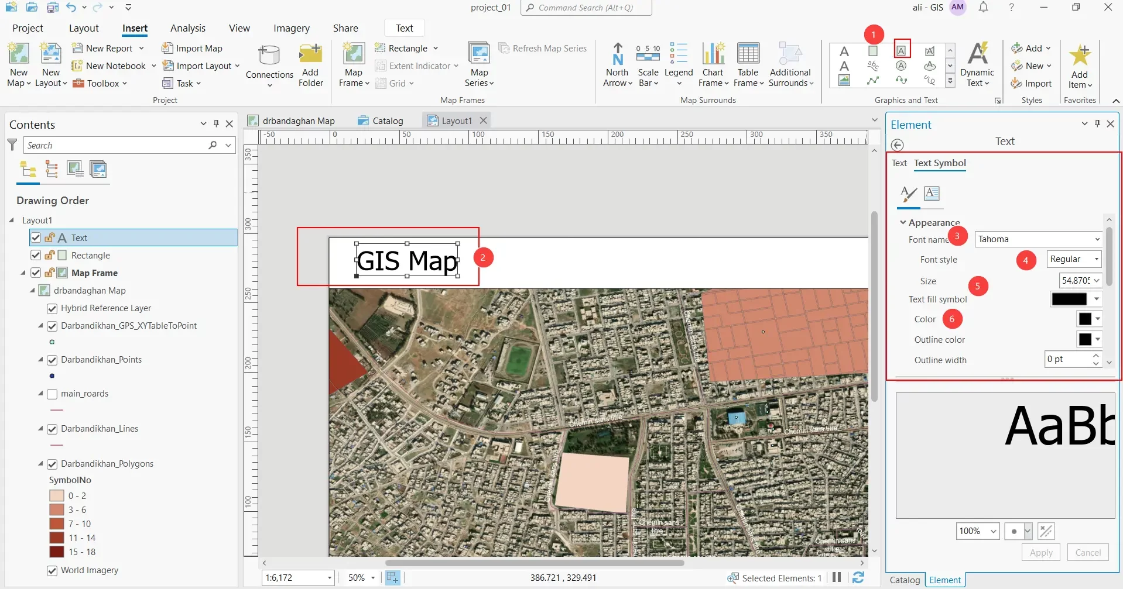
Task: Expand the Rectangle dropdown in ribbon
Action: coord(436,49)
